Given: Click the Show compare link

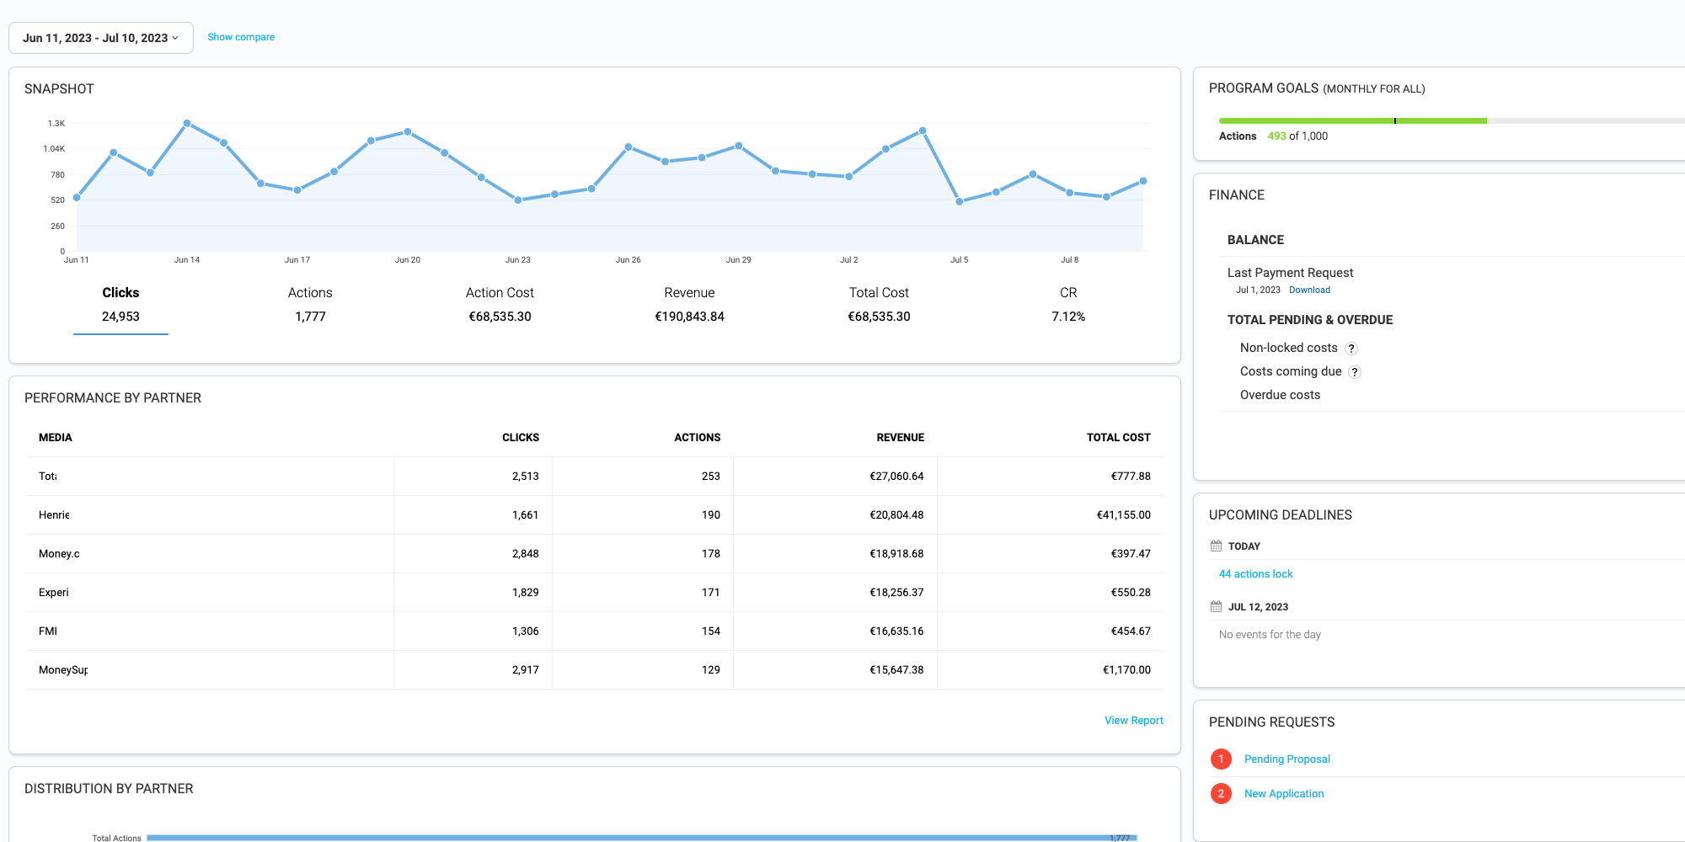Looking at the screenshot, I should (x=241, y=37).
